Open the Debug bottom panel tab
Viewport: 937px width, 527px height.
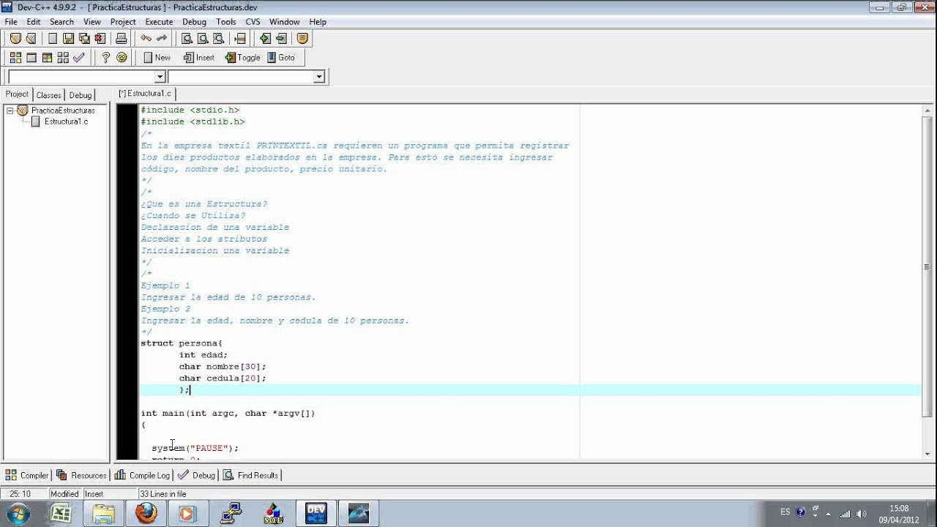pos(197,475)
